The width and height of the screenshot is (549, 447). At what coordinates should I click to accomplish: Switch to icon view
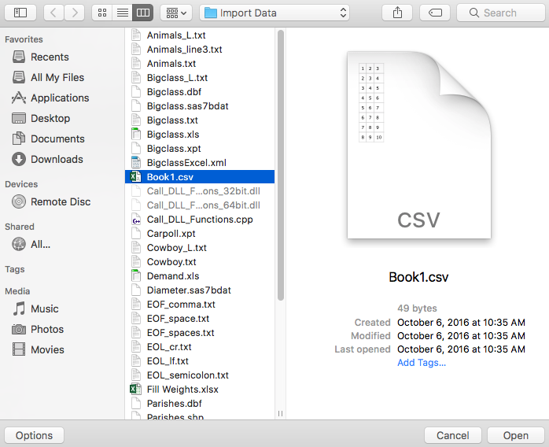pos(102,13)
